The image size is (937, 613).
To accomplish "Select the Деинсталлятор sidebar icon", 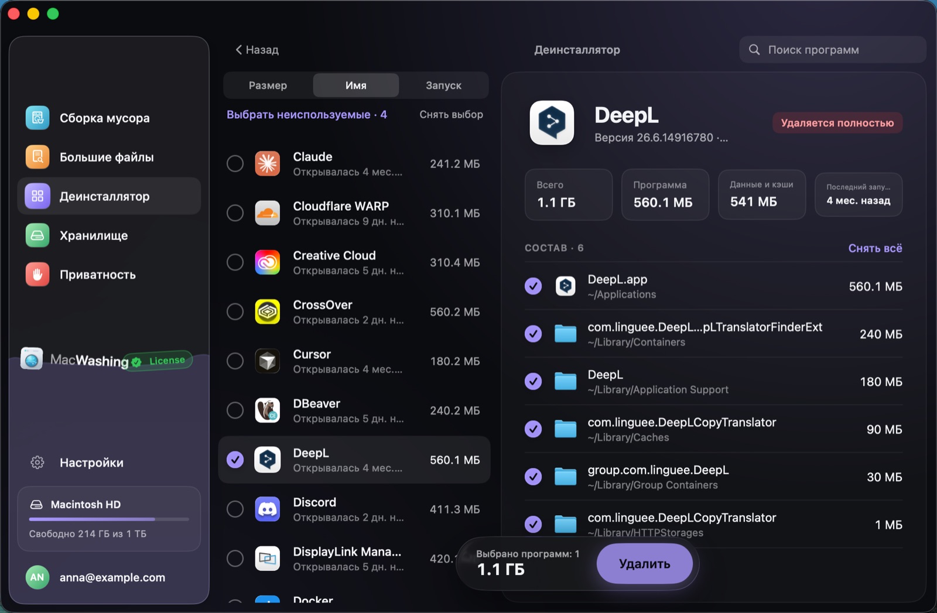I will tap(37, 196).
